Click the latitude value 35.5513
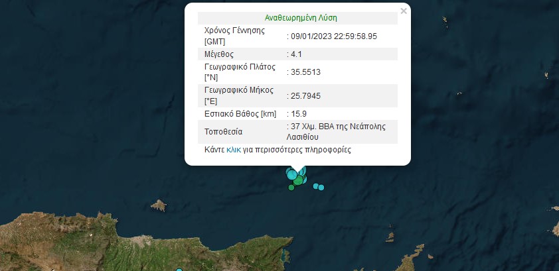 [304, 72]
